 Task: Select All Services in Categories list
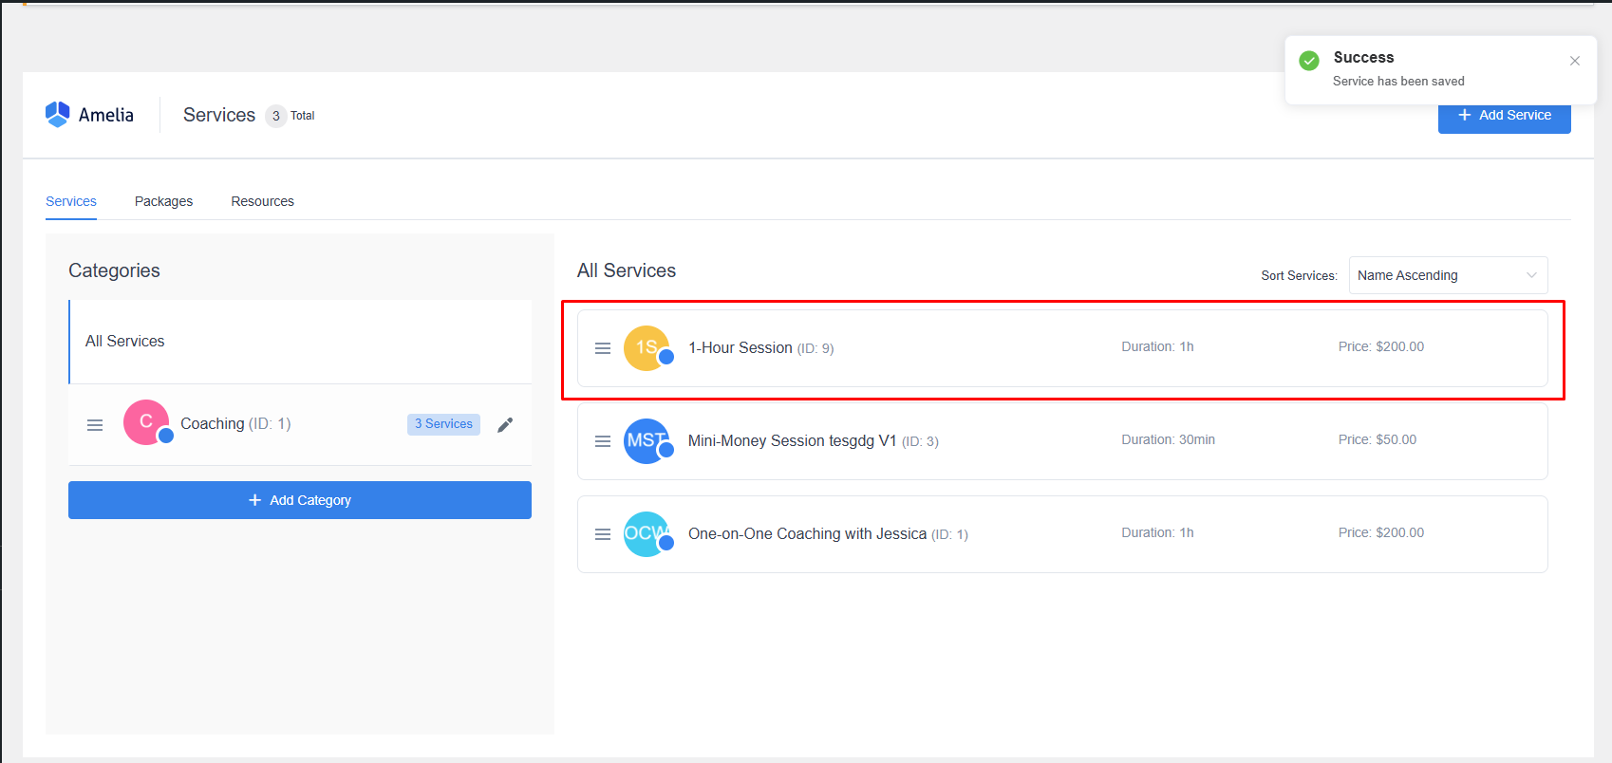(x=125, y=342)
